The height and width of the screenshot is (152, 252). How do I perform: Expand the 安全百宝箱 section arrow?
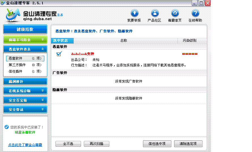(42, 100)
